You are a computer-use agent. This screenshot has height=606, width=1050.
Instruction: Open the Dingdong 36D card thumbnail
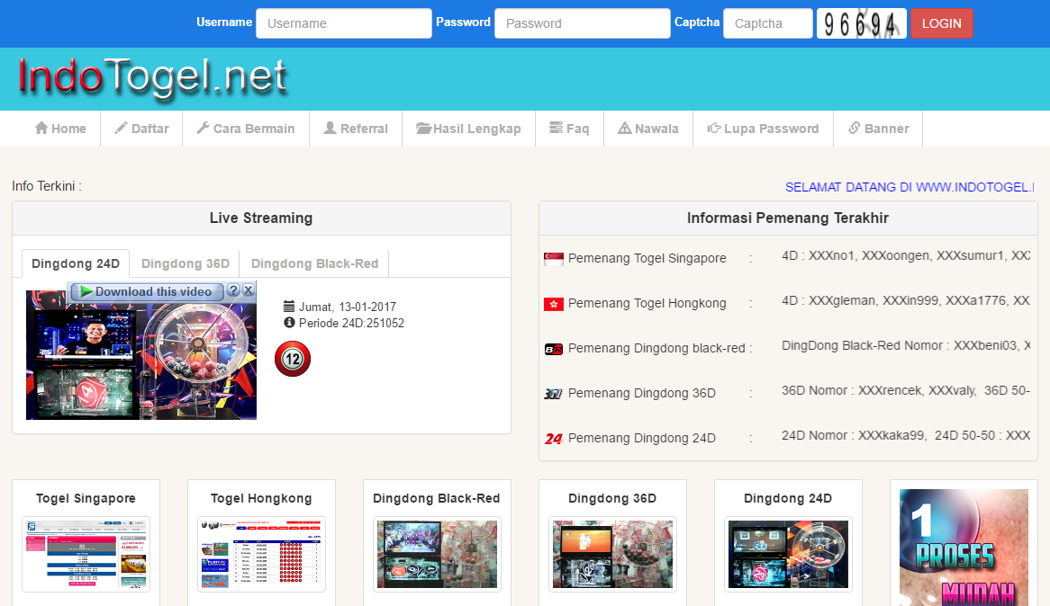[x=612, y=555]
